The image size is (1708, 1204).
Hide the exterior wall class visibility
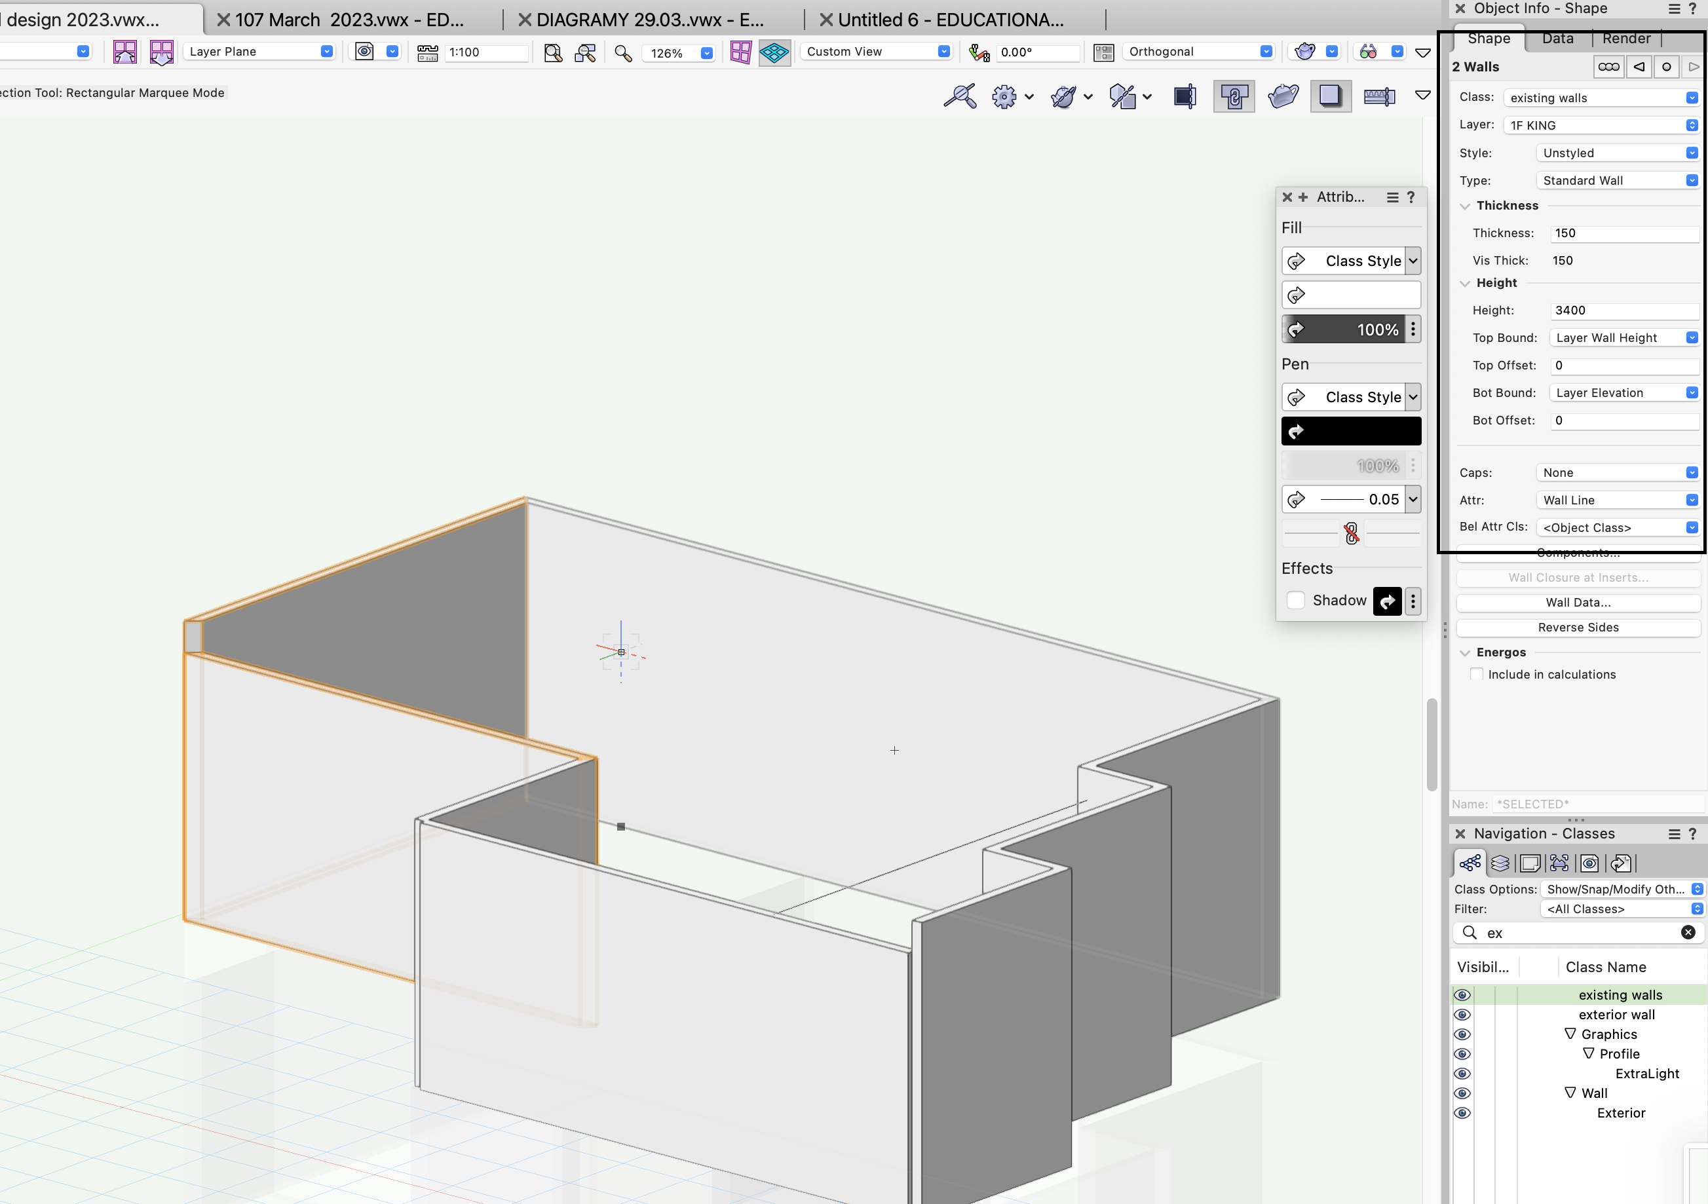1462,1015
